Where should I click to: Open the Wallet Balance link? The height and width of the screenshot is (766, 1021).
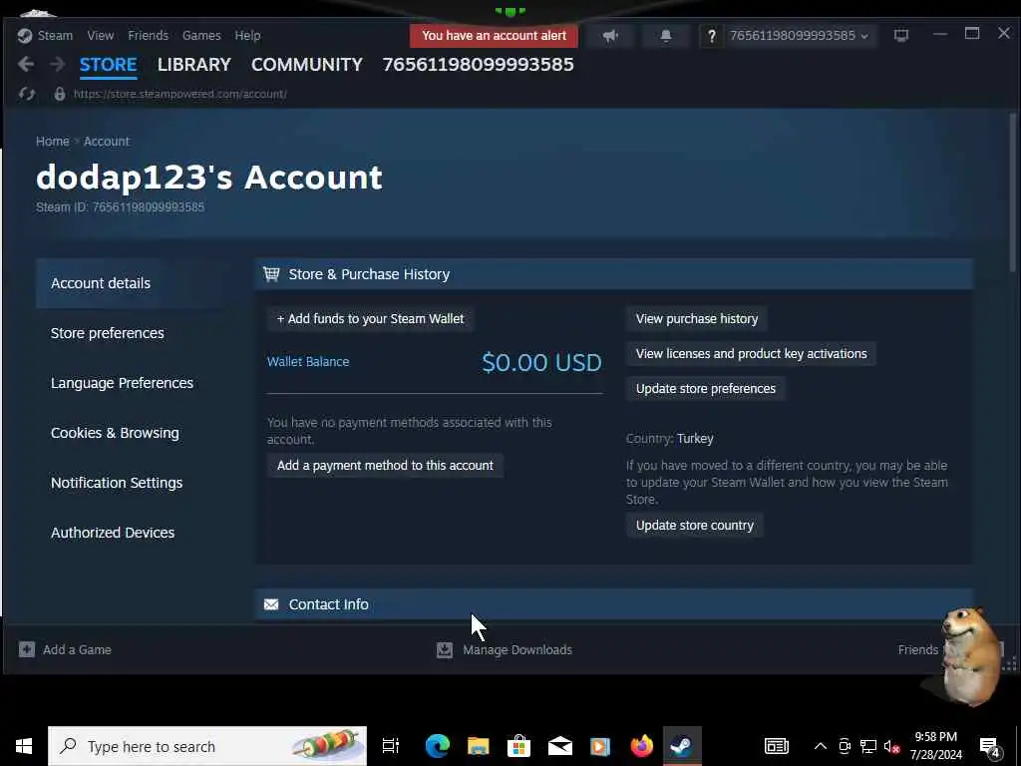308,361
